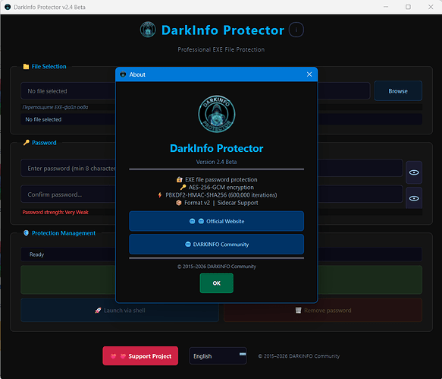Click the folder icon at File Selection
This screenshot has height=379, width=442.
pos(26,66)
